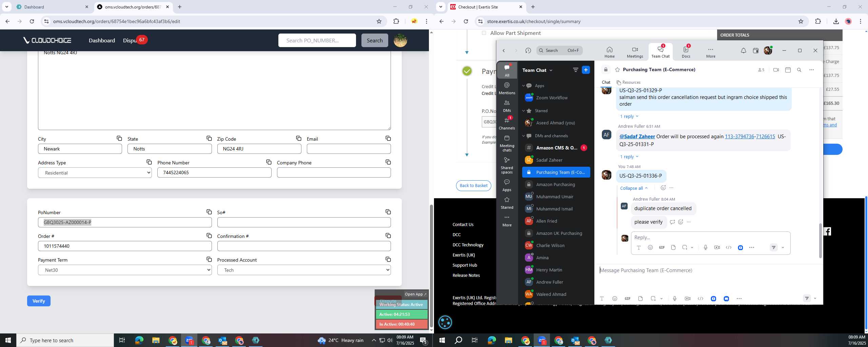Open Shared spaces in Zoom sidebar
The width and height of the screenshot is (868, 347).
tap(507, 165)
